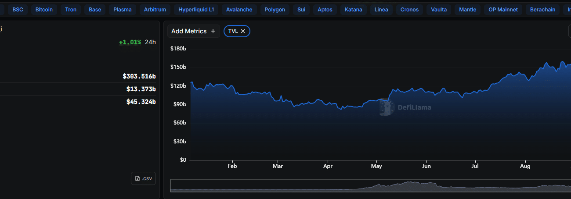The height and width of the screenshot is (199, 571).
Task: Toggle the TVL metric chip
Action: [233, 31]
